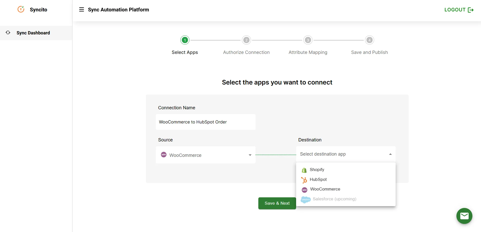The image size is (481, 232).
Task: Click the logout arrow icon beside LOGOUT
Action: [471, 10]
